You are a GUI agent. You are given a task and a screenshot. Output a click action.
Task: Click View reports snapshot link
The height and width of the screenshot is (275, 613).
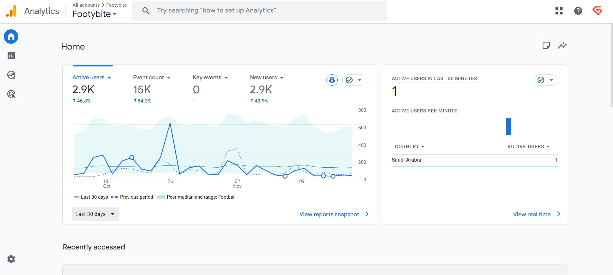point(334,214)
